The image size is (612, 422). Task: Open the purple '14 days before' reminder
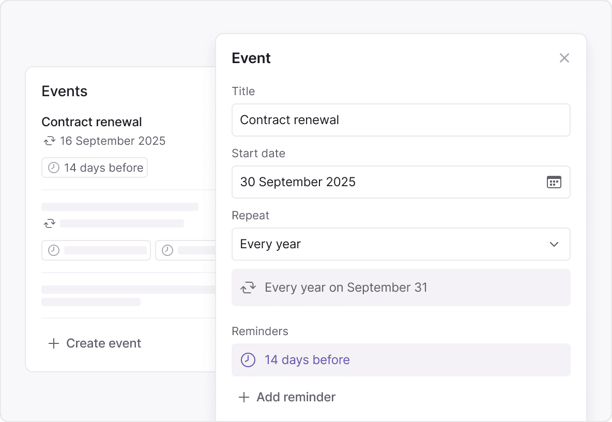307,360
